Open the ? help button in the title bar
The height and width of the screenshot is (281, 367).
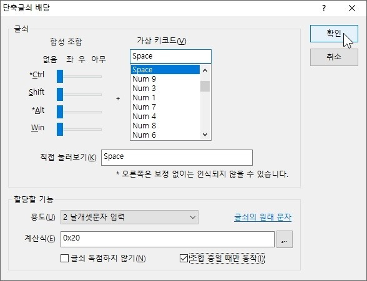[x=324, y=8]
